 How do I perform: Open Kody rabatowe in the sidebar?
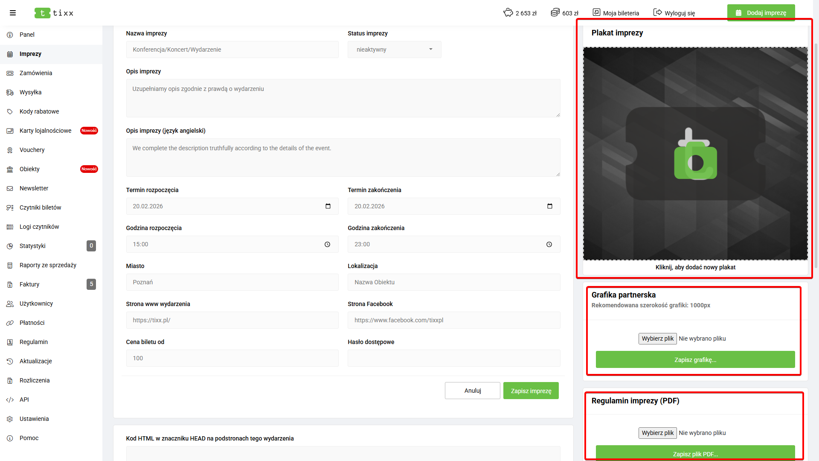coord(39,111)
